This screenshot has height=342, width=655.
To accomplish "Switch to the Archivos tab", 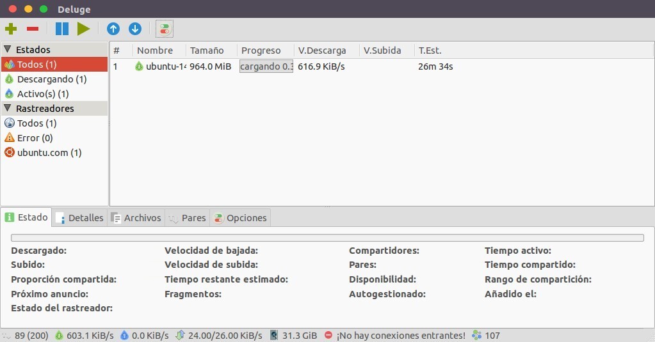I will pyautogui.click(x=136, y=218).
